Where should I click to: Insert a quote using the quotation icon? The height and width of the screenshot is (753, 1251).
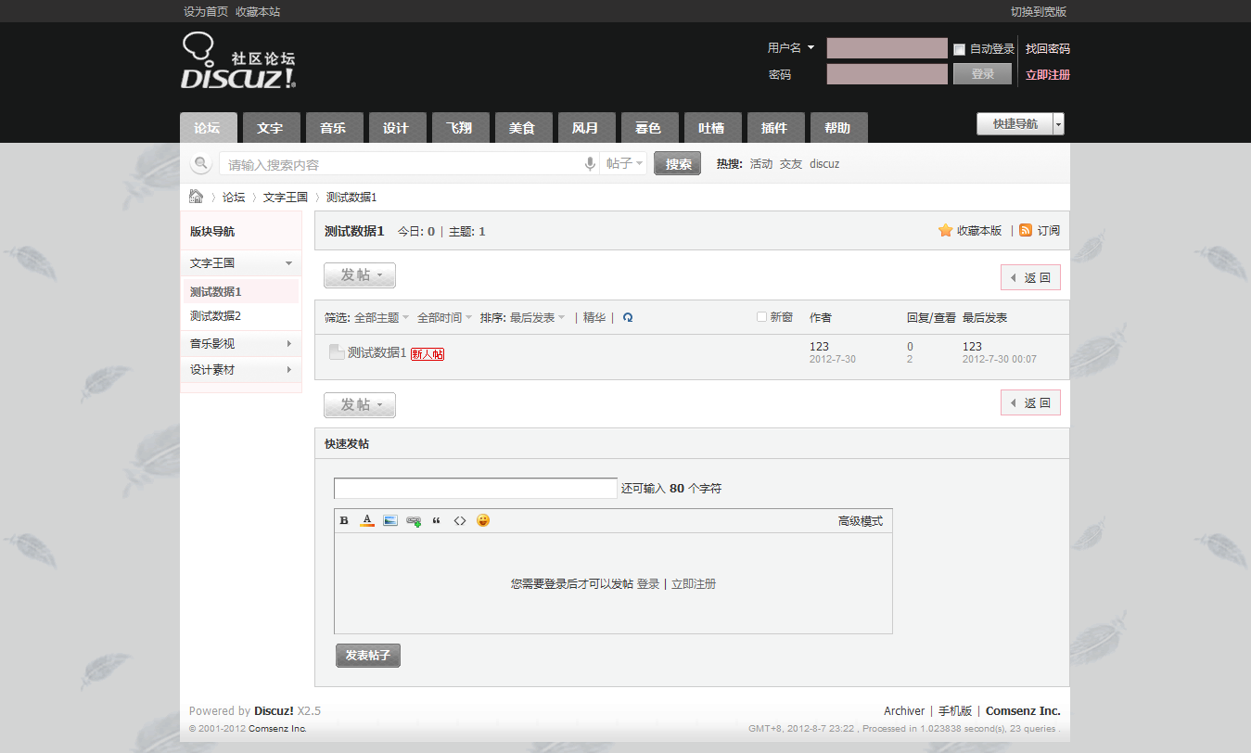437,520
